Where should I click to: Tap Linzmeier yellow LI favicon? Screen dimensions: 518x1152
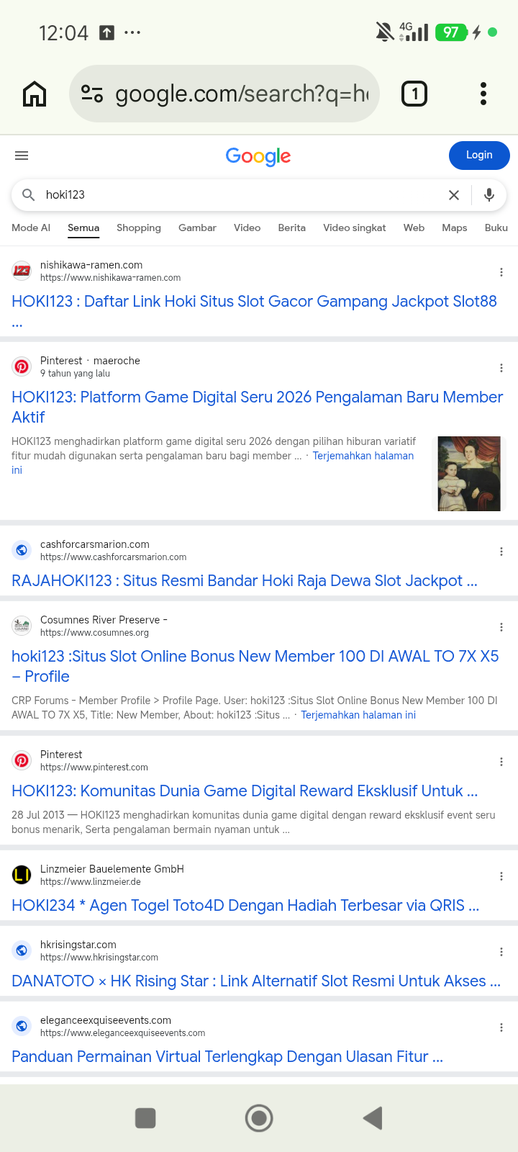22,875
